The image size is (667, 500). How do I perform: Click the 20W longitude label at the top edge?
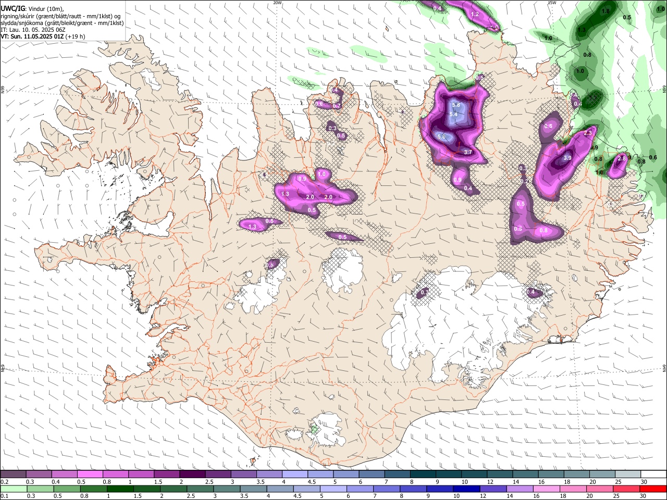pyautogui.click(x=277, y=3)
